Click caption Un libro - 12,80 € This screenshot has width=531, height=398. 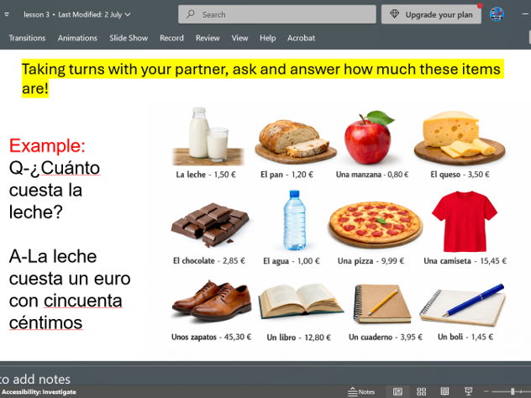pyautogui.click(x=299, y=338)
